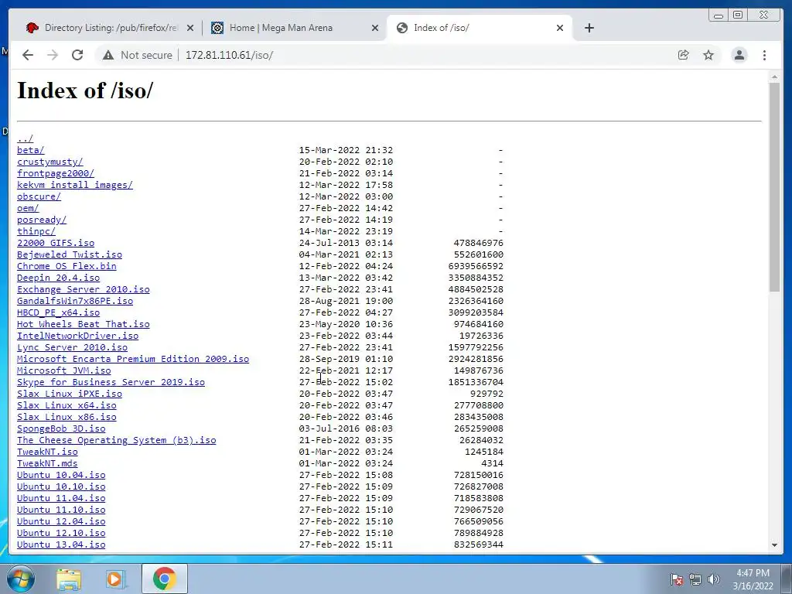This screenshot has width=792, height=594.
Task: Close the Directory Listing tab
Action: [190, 28]
